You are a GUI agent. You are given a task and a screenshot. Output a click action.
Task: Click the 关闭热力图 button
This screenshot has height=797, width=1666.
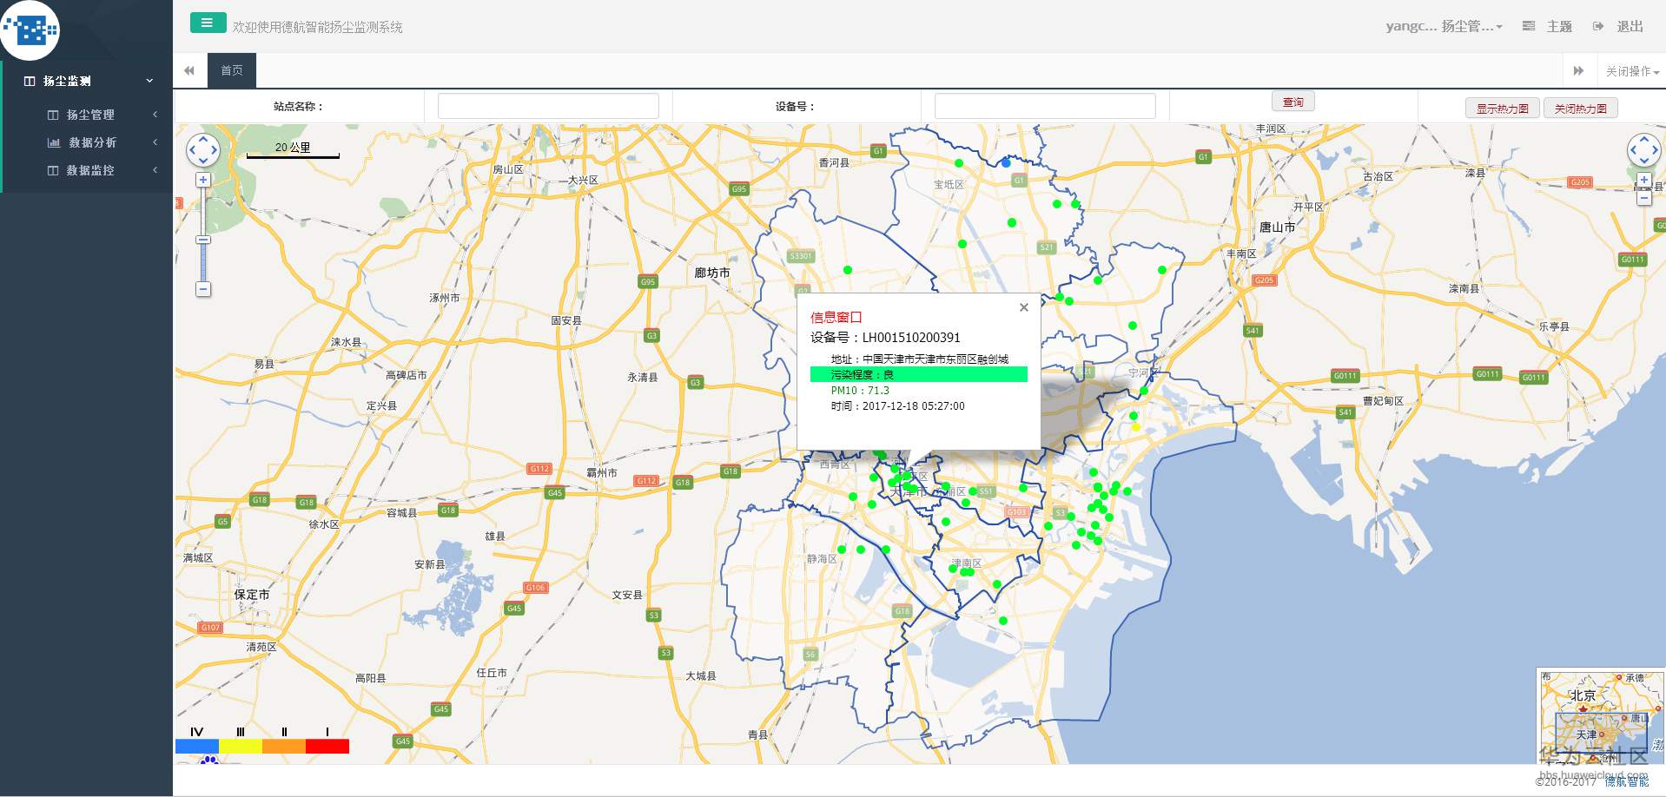tap(1581, 109)
